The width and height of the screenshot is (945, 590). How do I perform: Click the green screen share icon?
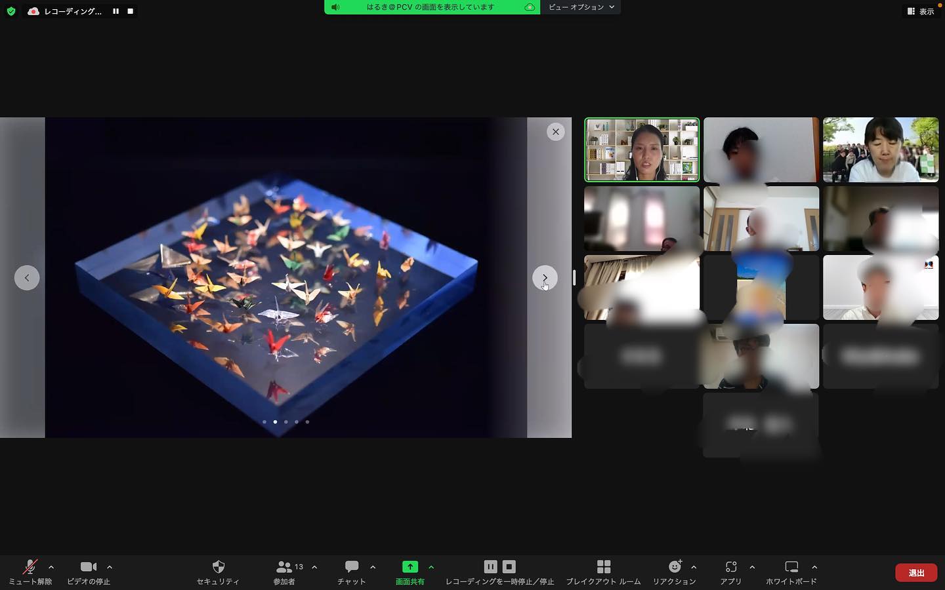click(409, 567)
